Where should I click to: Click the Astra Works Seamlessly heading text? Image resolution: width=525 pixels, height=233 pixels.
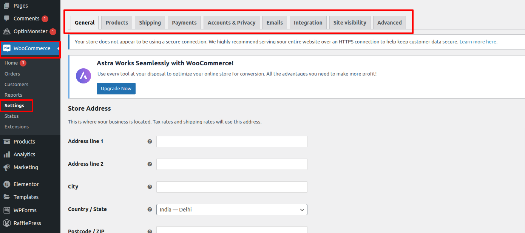pos(165,63)
